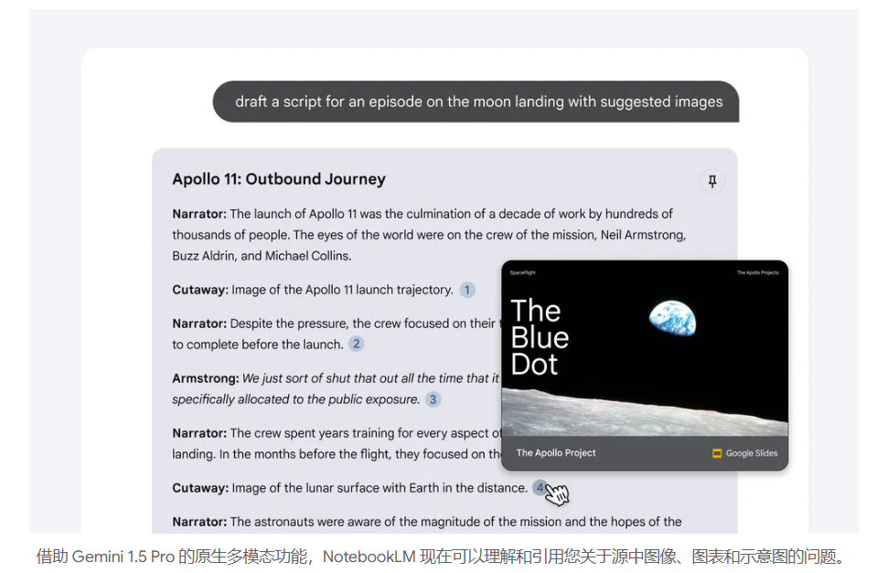This screenshot has height=573, width=877.
Task: Pin the Apollo 11 response note
Action: click(711, 181)
